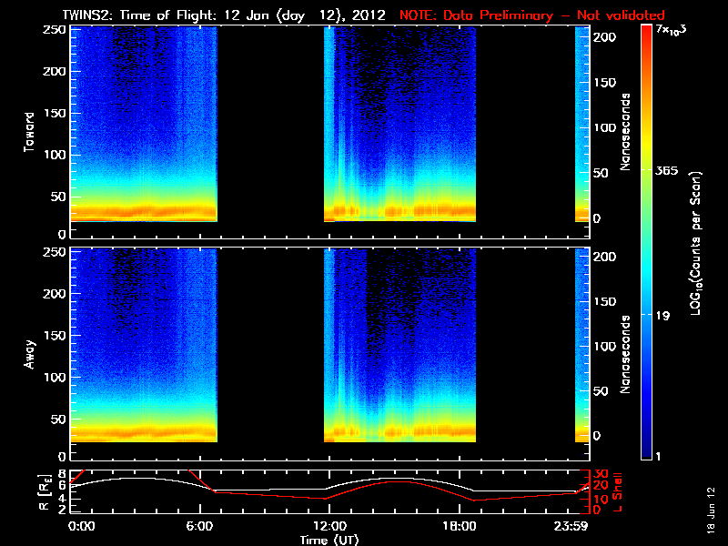The image size is (728, 546).
Task: Click the 150 nanoseconds tick right of Toward panel
Action: coord(605,83)
